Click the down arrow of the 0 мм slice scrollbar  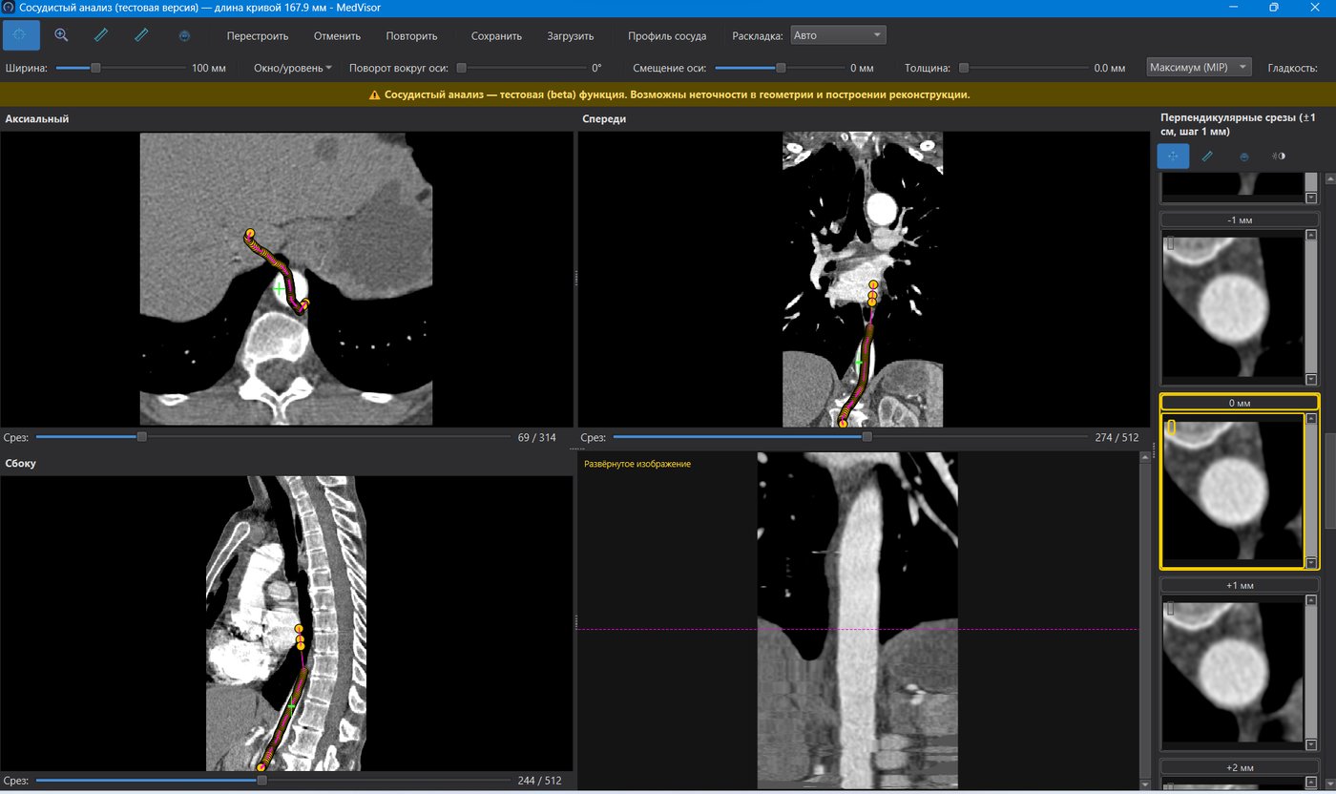[1311, 563]
